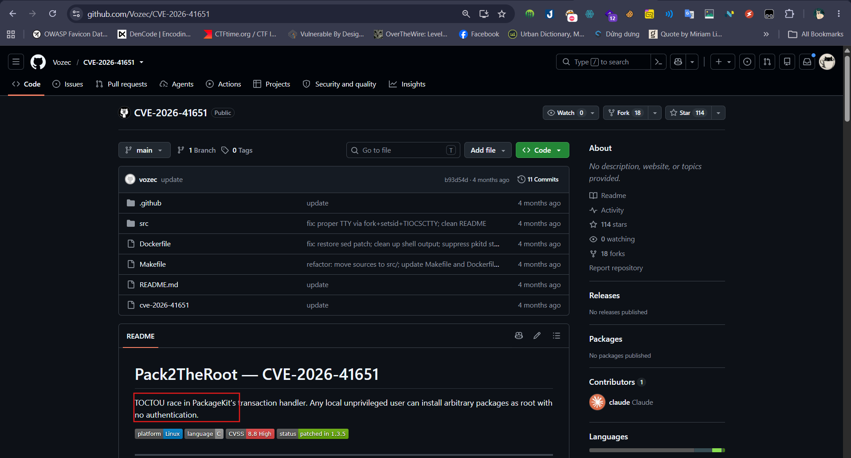Open the GitHub homepage logo
The height and width of the screenshot is (458, 851).
point(38,62)
